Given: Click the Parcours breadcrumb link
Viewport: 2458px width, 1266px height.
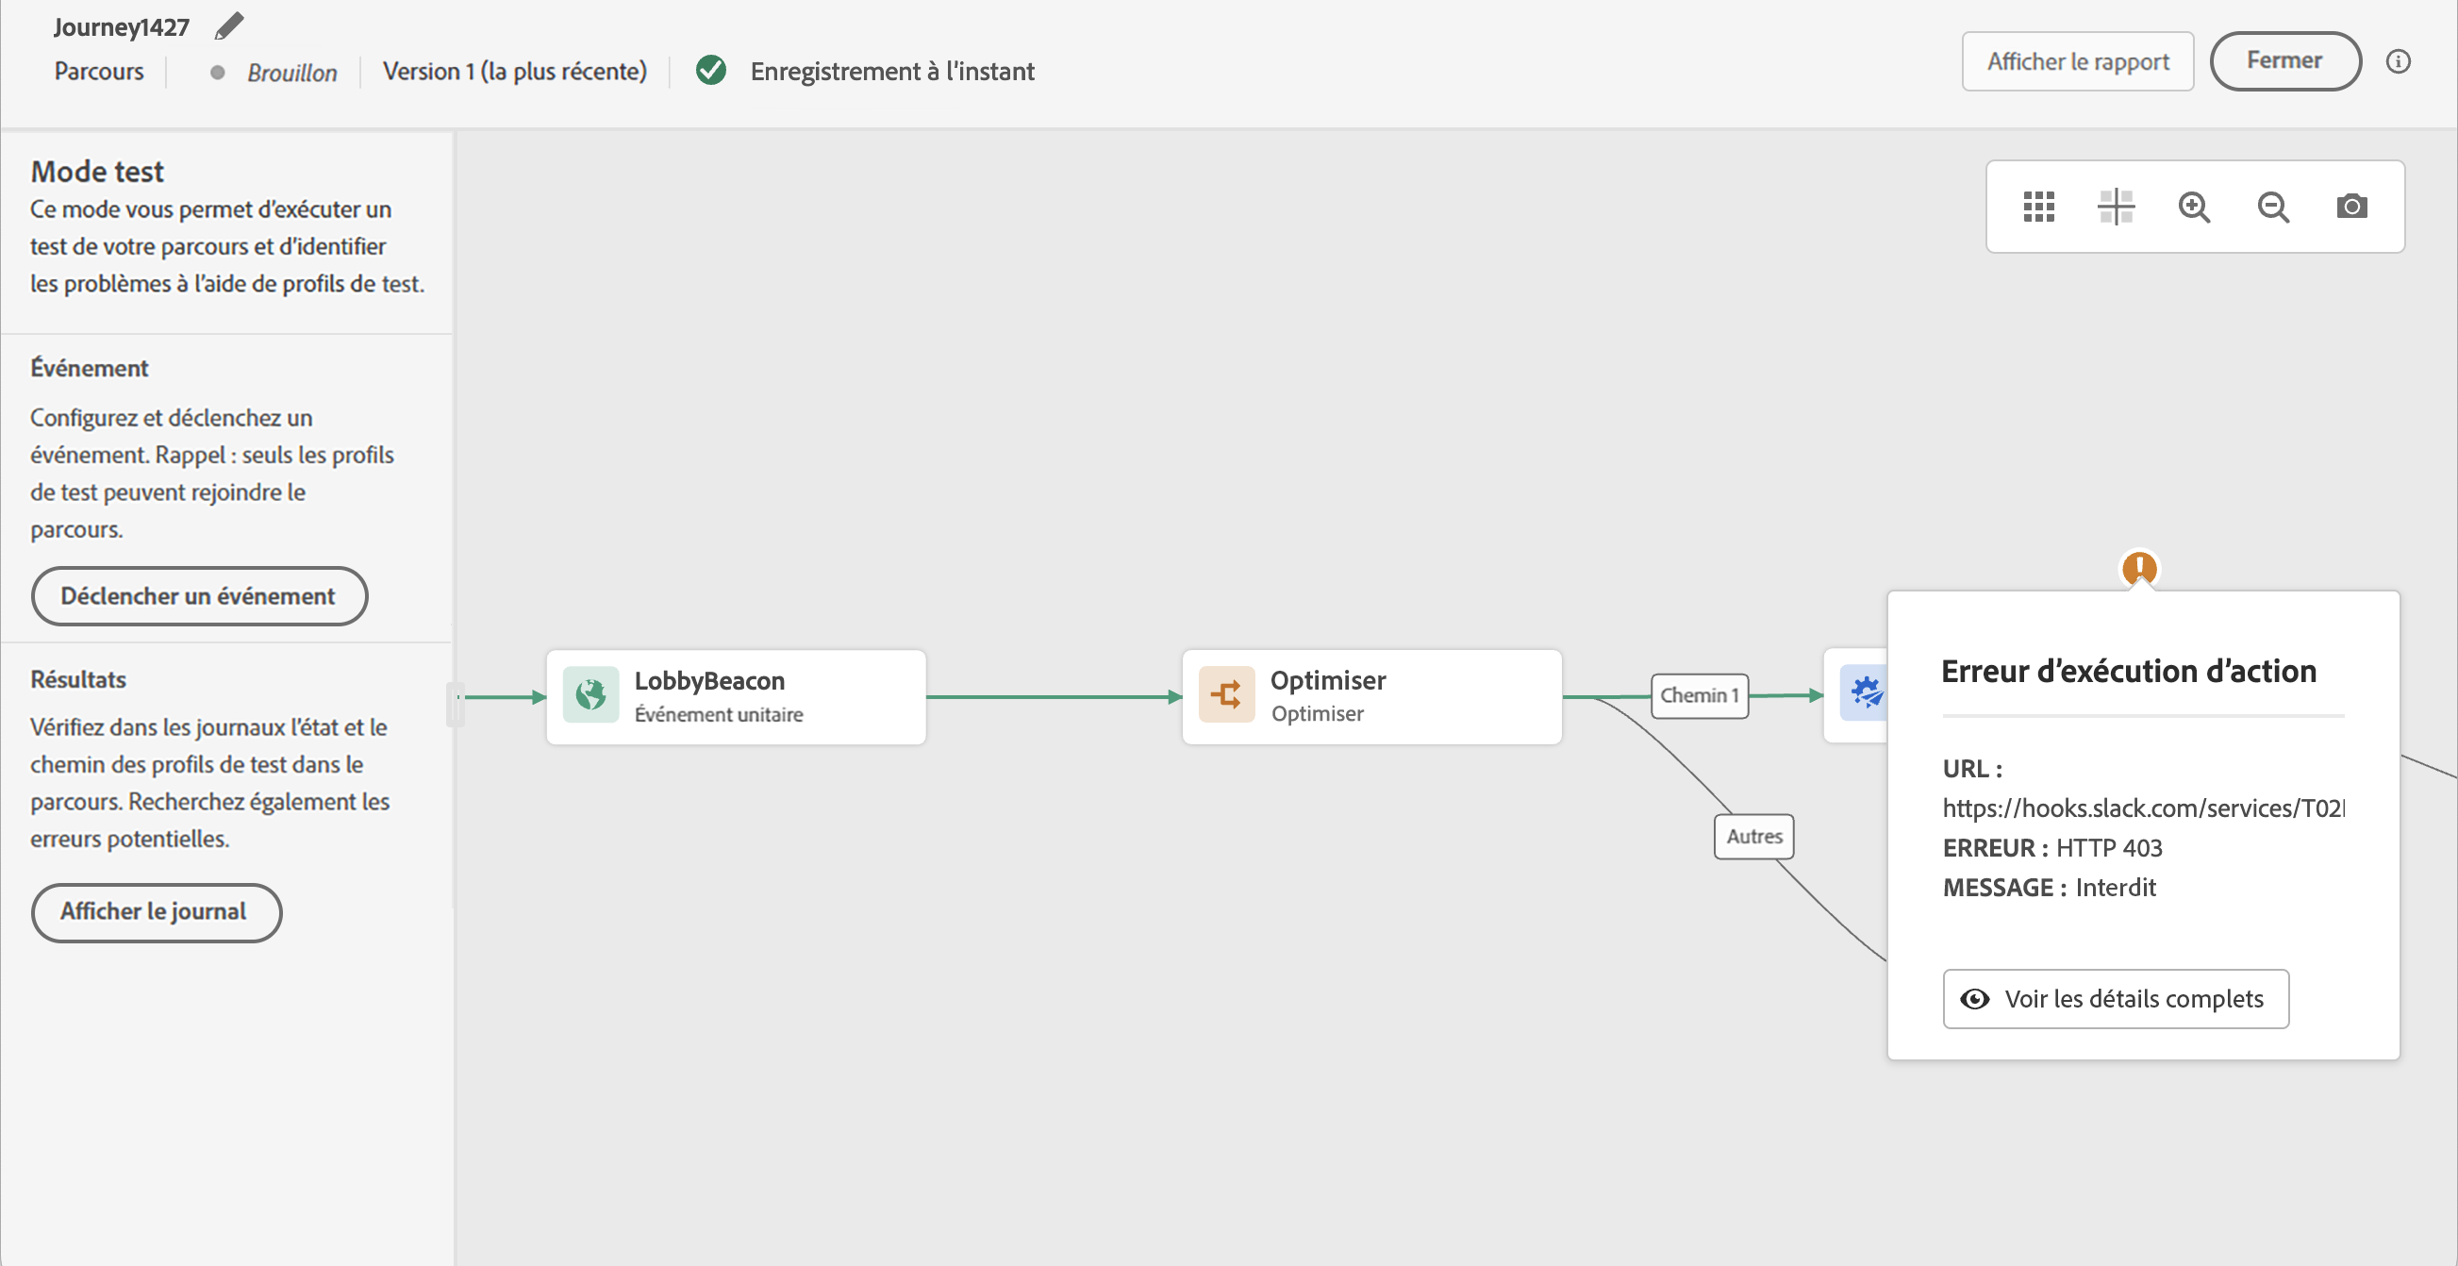Looking at the screenshot, I should click(99, 72).
